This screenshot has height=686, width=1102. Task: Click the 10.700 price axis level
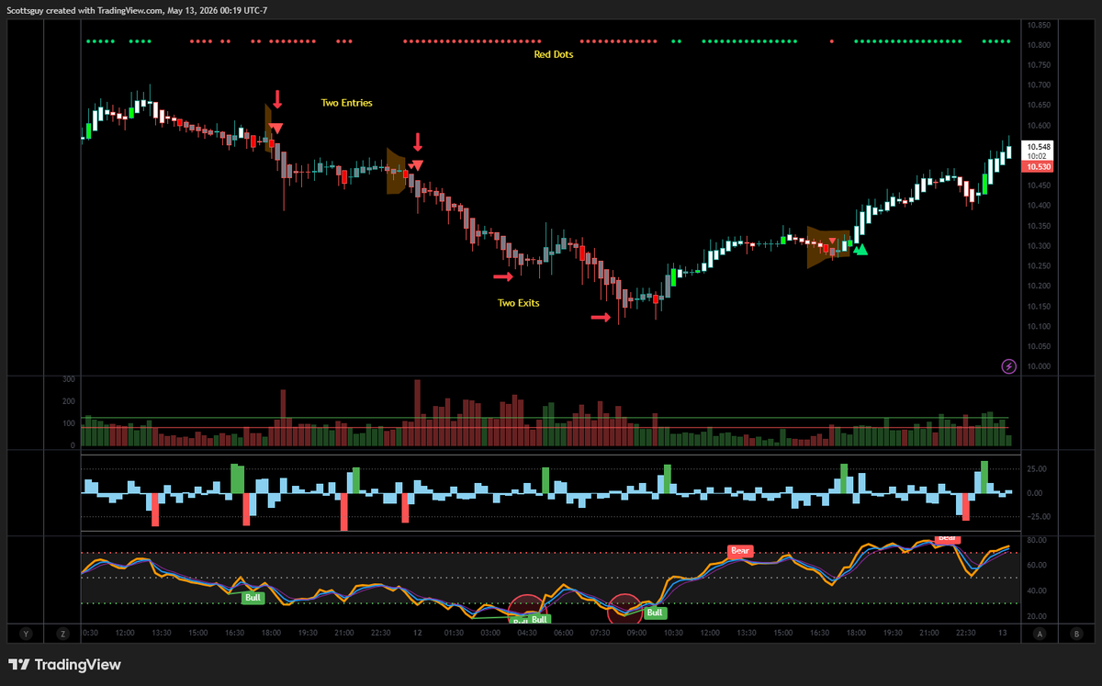coord(1039,84)
